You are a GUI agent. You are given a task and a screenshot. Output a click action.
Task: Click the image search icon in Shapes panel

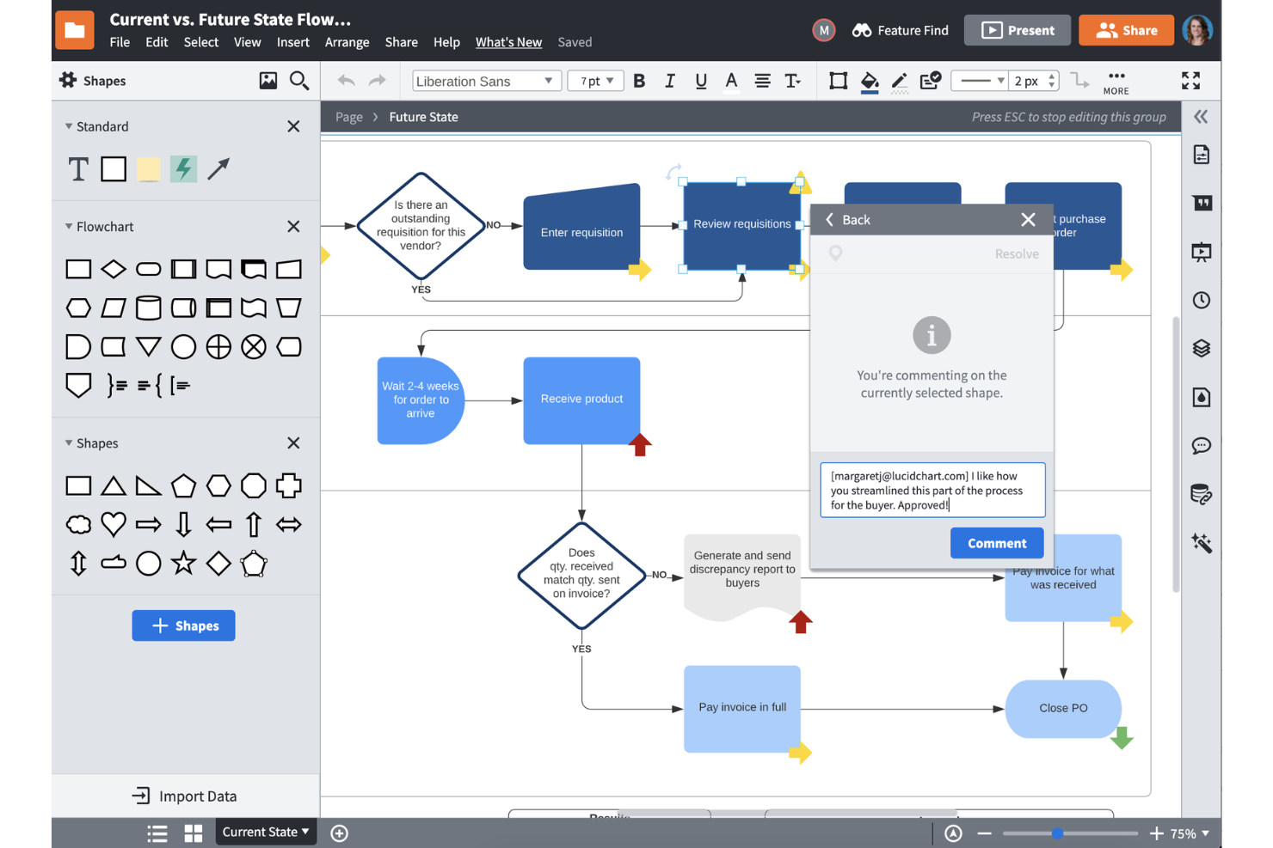pos(268,81)
